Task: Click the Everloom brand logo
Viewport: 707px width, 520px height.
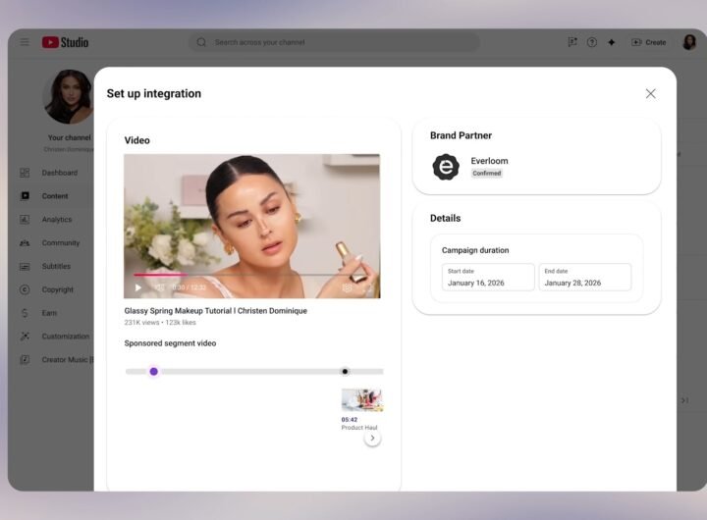Action: pos(446,167)
